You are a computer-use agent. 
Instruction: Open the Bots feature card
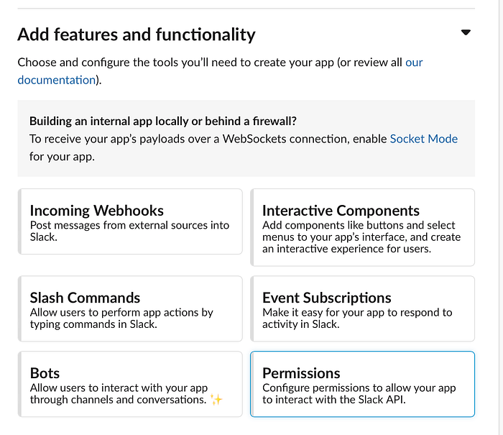tap(130, 384)
